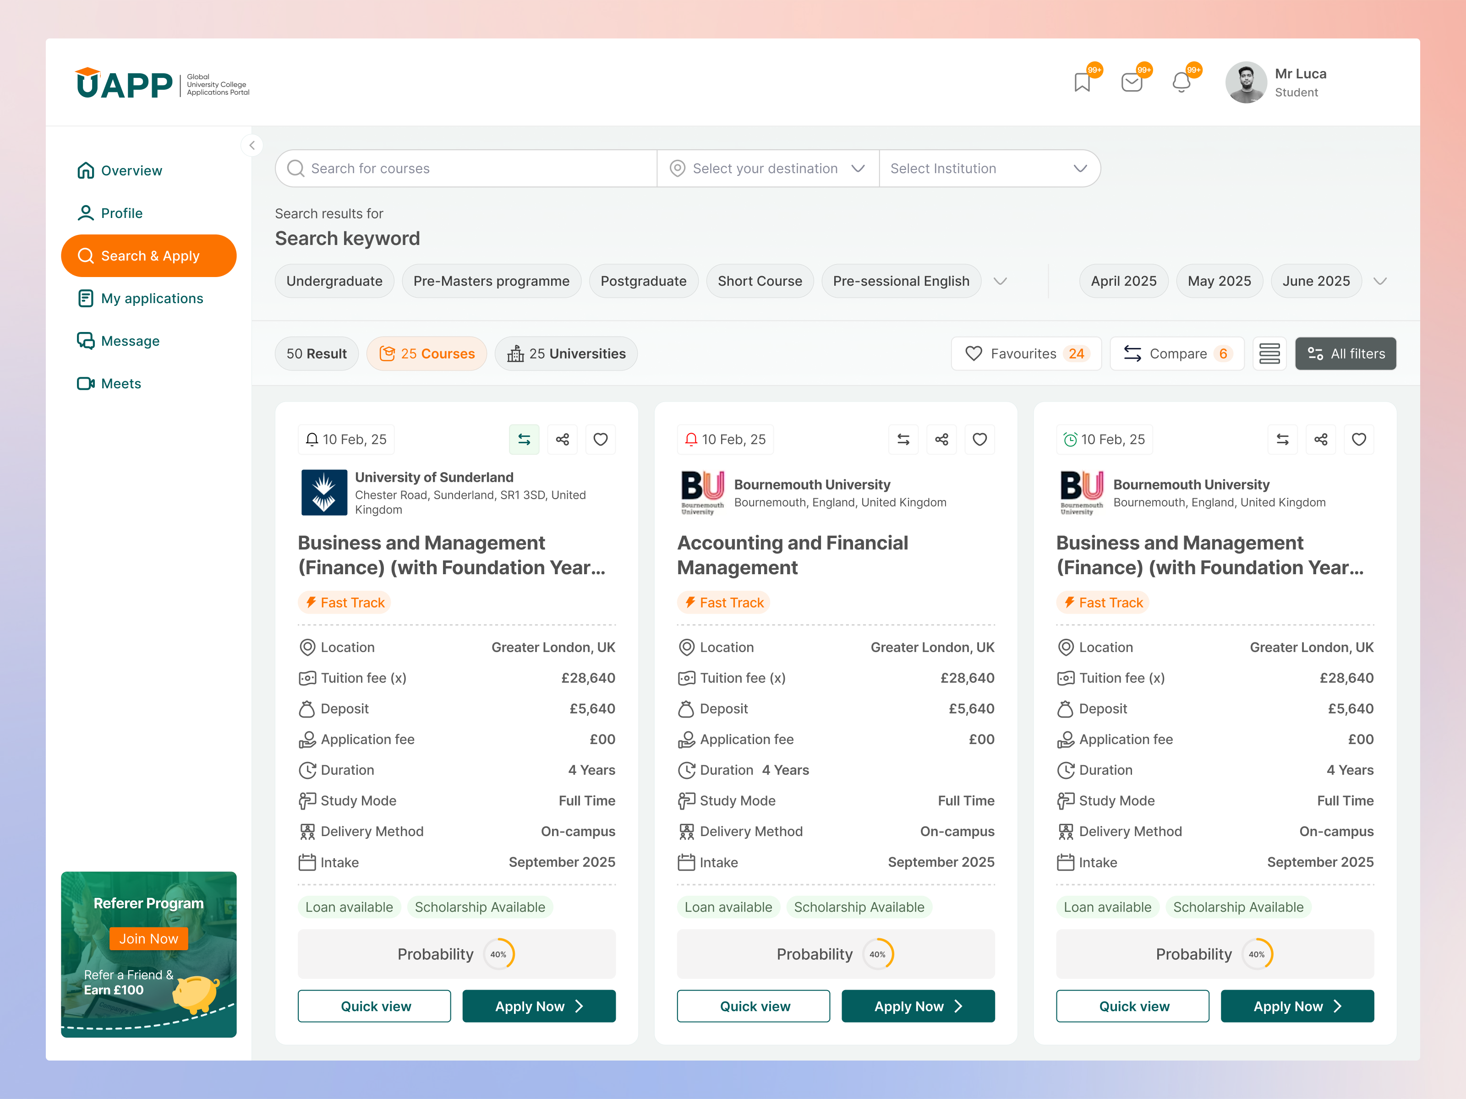
Task: Toggle the April 2025 intake chip
Action: [x=1123, y=281]
